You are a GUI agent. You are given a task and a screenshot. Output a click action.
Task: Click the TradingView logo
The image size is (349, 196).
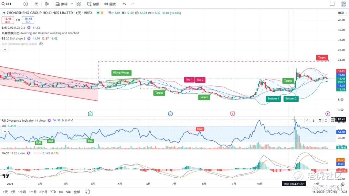click(6, 176)
